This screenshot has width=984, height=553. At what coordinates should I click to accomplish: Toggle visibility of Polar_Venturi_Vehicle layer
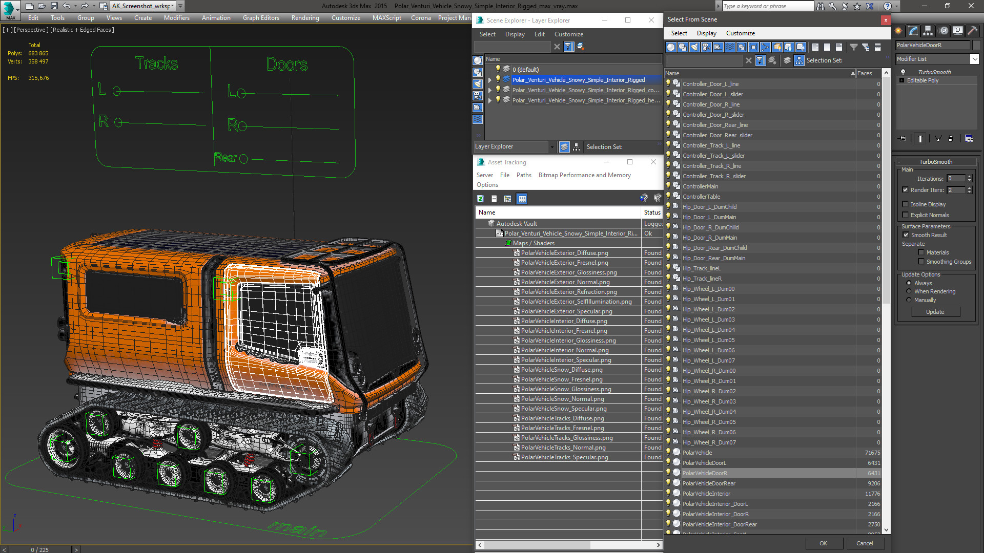498,80
